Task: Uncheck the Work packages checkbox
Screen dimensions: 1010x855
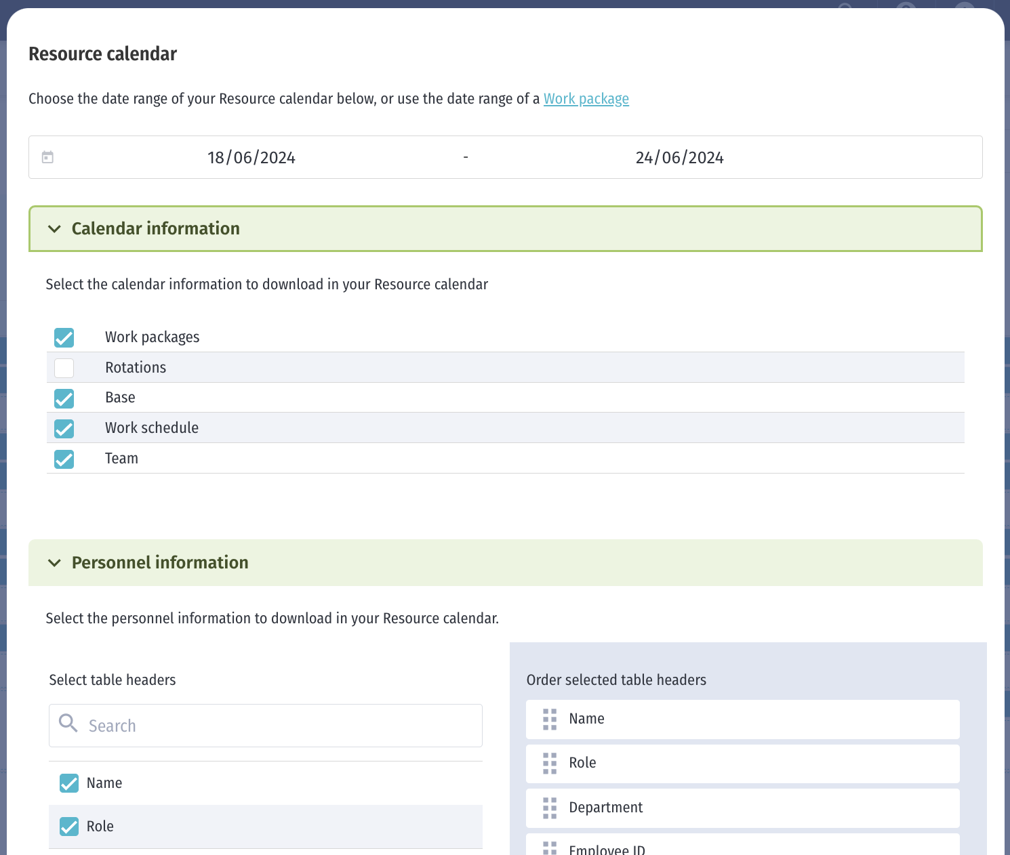Action: 64,337
